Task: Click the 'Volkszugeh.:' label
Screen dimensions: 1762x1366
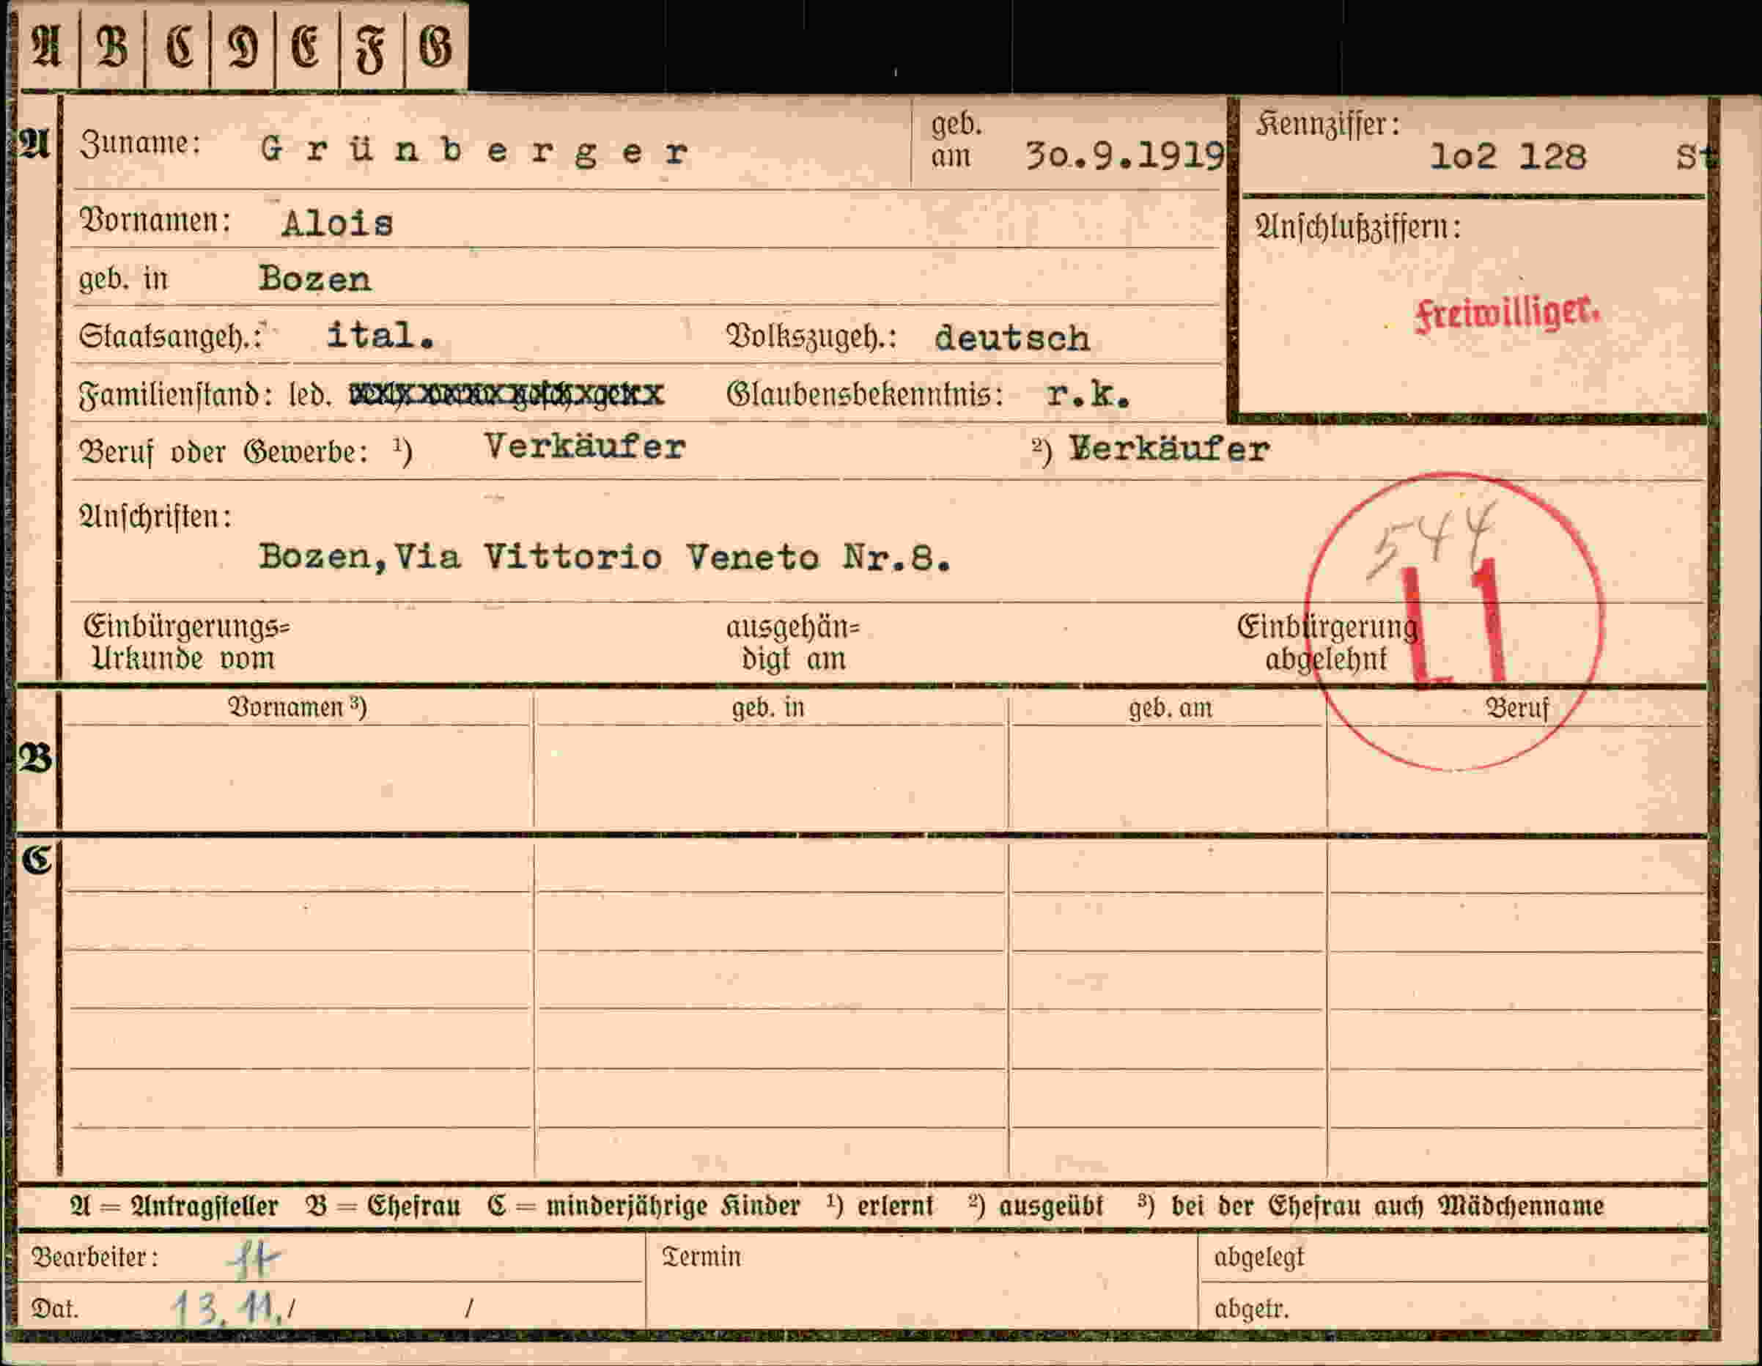Action: pyautogui.click(x=811, y=337)
